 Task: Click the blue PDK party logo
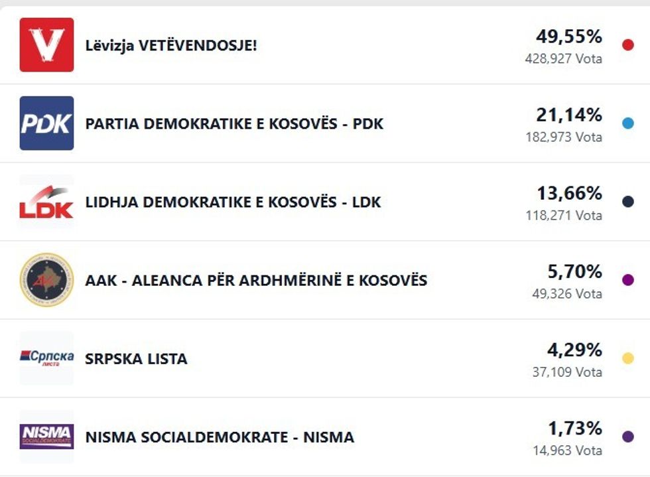[46, 123]
